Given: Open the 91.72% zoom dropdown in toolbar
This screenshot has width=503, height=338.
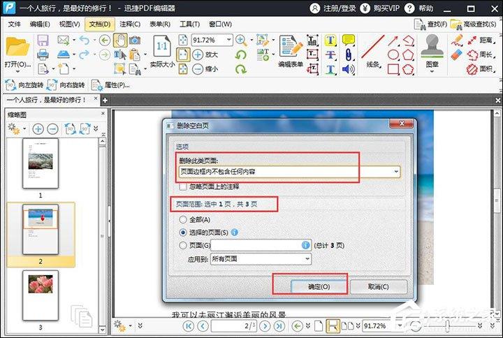Looking at the screenshot, I should coord(228,40).
